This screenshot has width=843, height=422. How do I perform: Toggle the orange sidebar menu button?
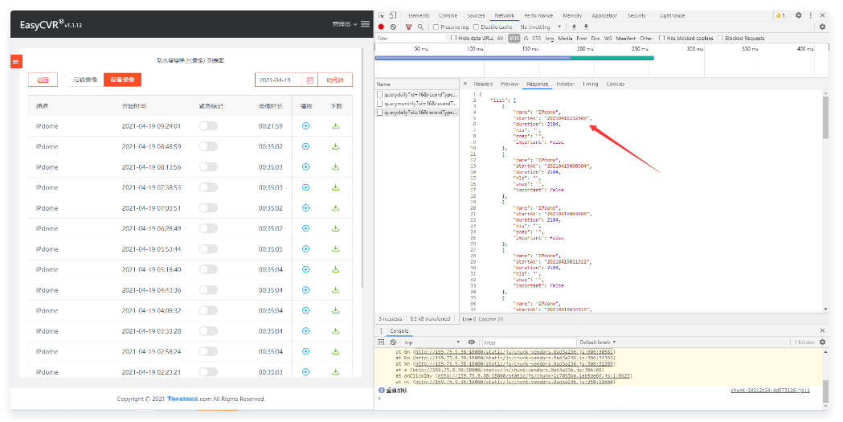click(16, 62)
